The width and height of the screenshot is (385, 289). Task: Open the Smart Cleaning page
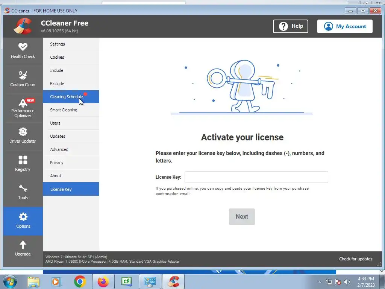71,110
